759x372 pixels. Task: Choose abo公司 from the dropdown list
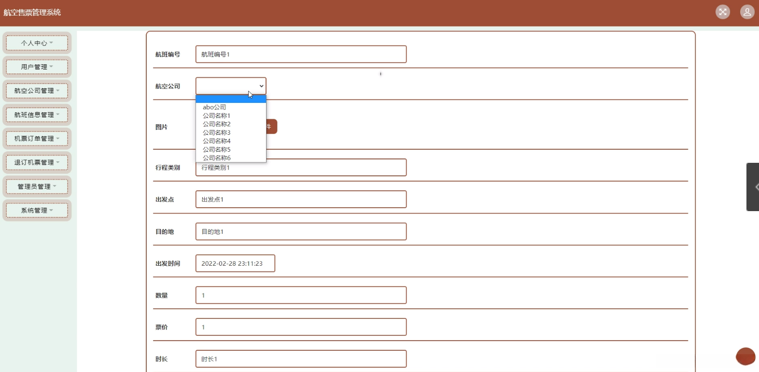coord(231,107)
